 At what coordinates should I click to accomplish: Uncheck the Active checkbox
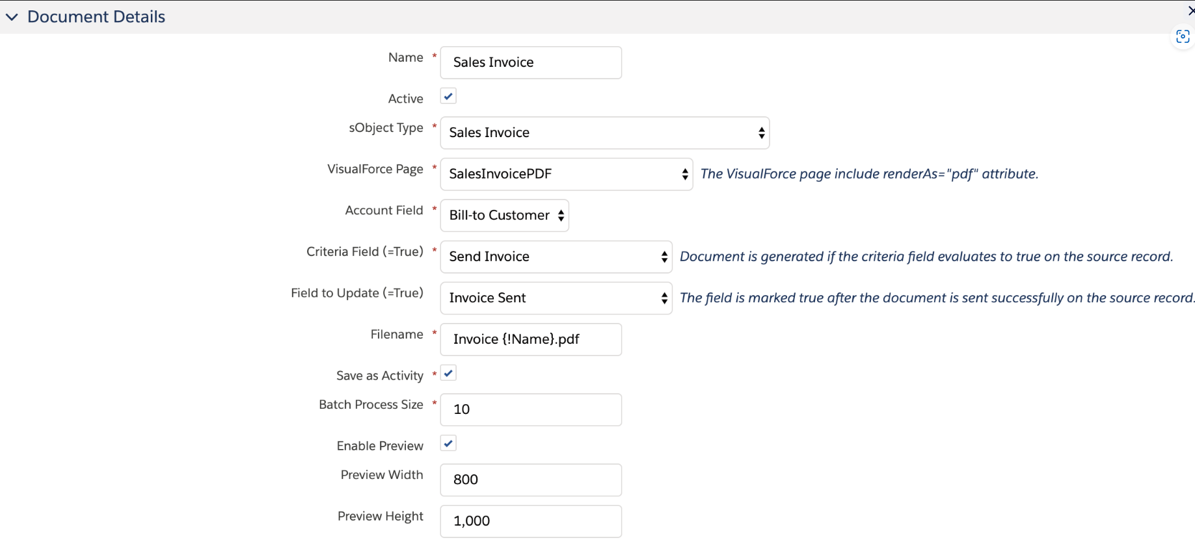448,96
